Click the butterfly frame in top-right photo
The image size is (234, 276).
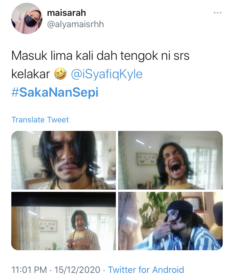pos(147,159)
